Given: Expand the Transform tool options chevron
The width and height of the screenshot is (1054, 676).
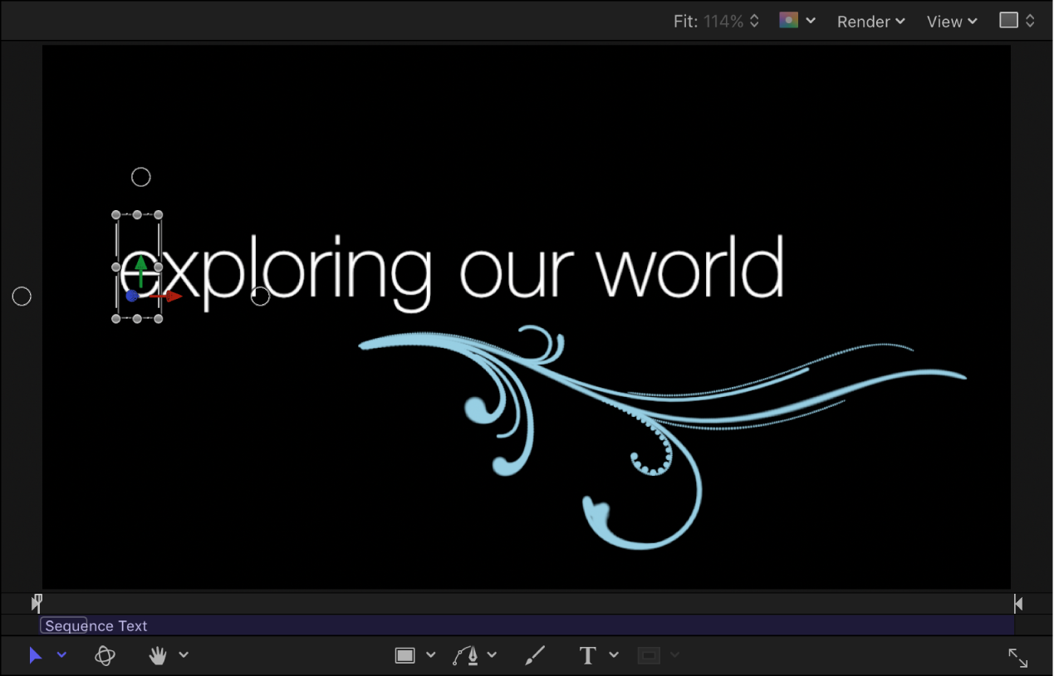Looking at the screenshot, I should coord(61,655).
